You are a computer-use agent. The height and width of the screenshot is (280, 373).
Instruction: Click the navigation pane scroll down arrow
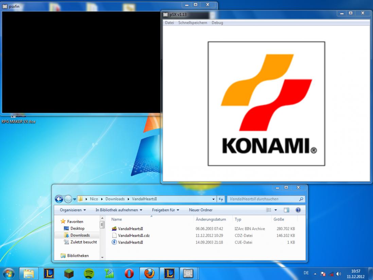click(102, 257)
